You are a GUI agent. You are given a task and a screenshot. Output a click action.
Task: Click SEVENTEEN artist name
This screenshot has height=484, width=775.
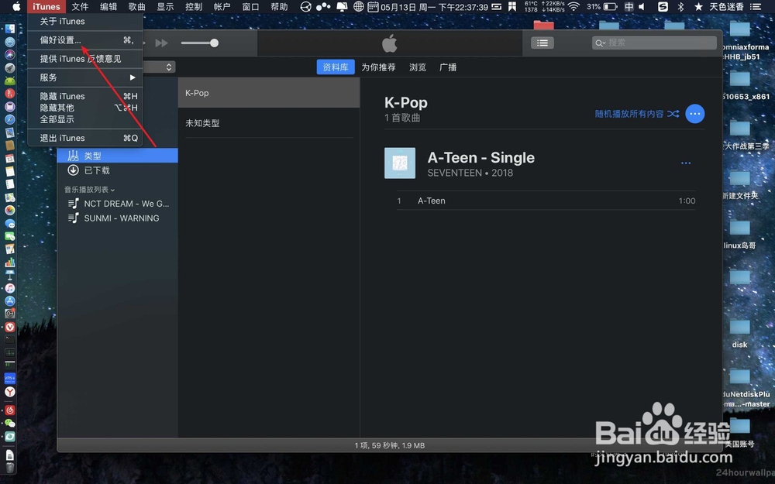[455, 173]
